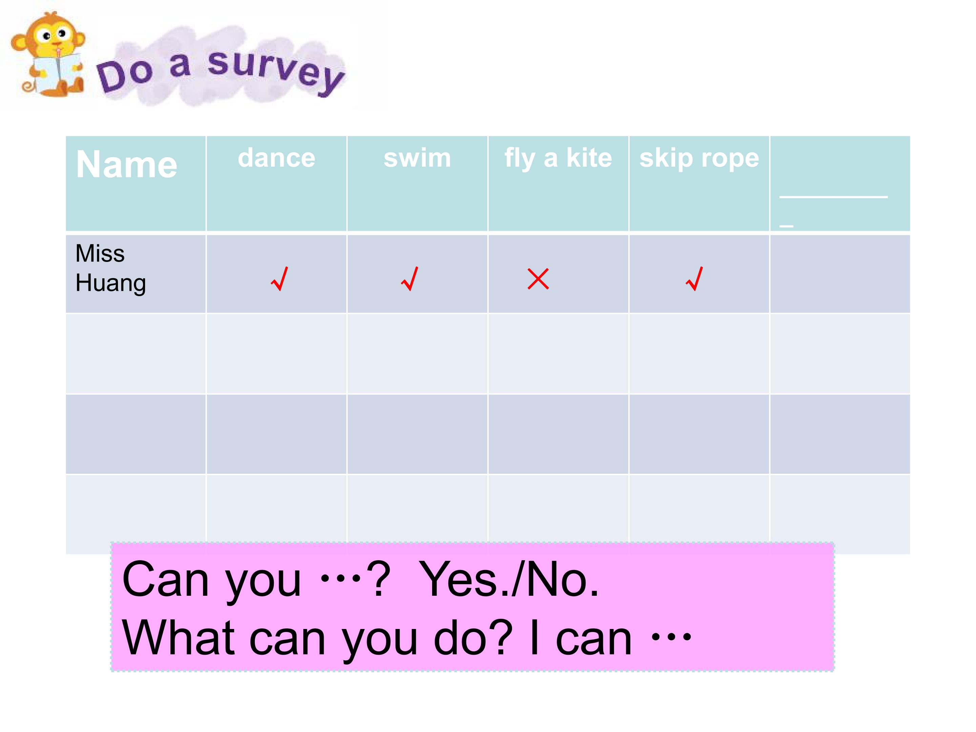Click the empty name cell below Miss Huang
This screenshot has width=976, height=732.
pyautogui.click(x=136, y=354)
